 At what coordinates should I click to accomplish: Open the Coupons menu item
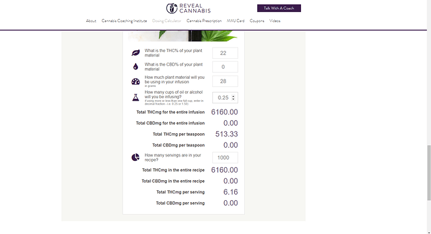click(x=257, y=21)
